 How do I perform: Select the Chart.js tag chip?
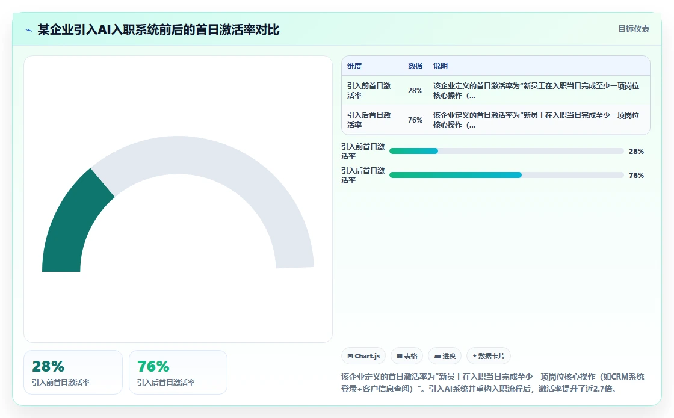tap(363, 356)
